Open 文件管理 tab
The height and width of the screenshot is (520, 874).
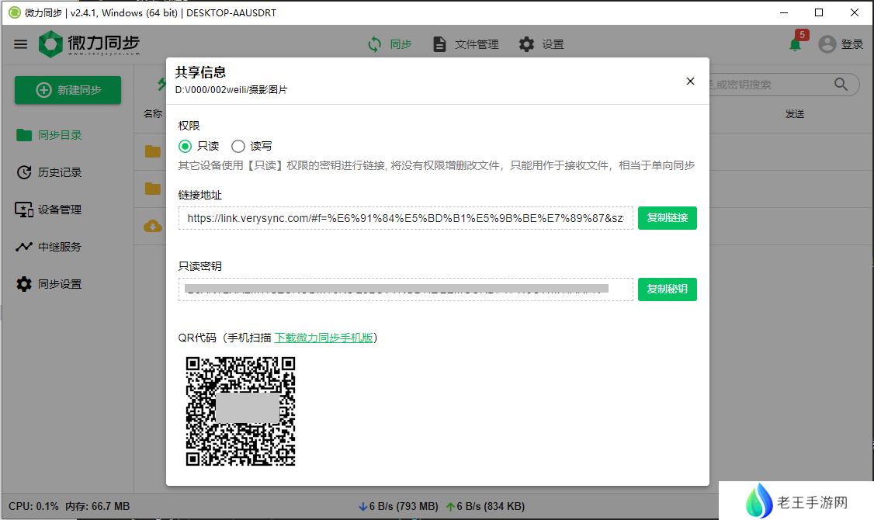coord(466,44)
